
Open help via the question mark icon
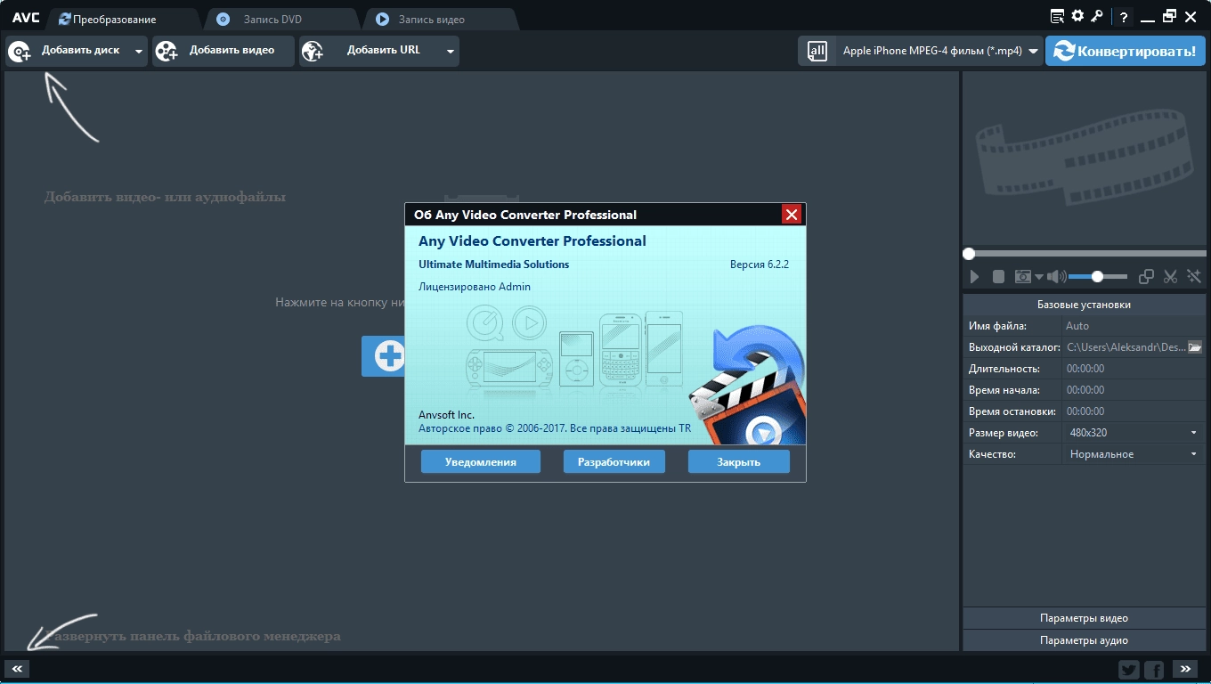(x=1124, y=16)
